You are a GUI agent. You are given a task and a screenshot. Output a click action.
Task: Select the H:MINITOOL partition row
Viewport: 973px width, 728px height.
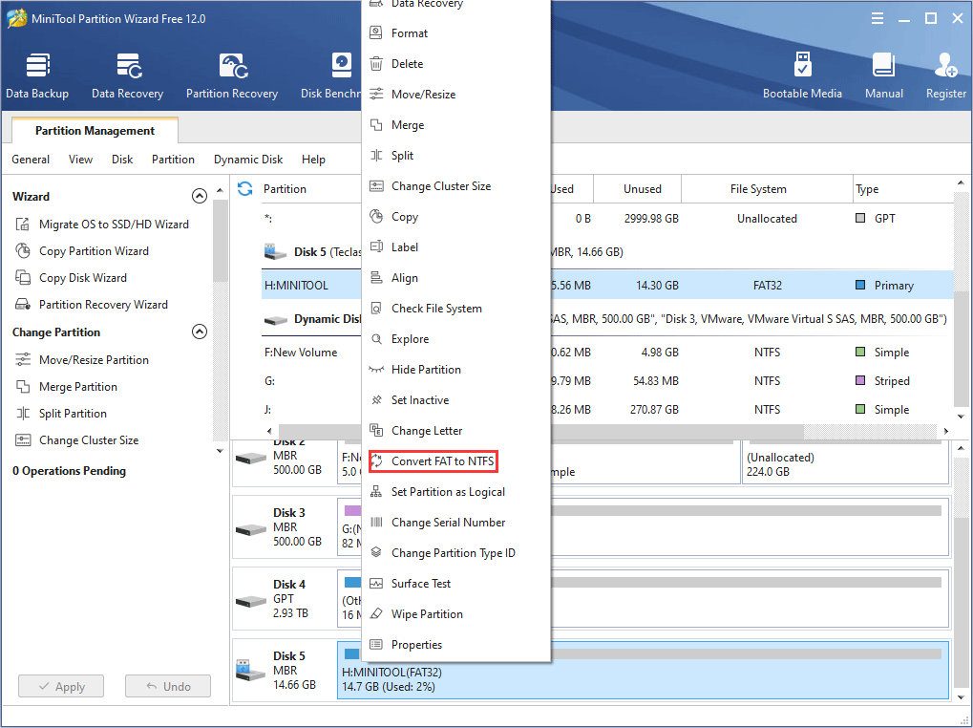pyautogui.click(x=607, y=285)
